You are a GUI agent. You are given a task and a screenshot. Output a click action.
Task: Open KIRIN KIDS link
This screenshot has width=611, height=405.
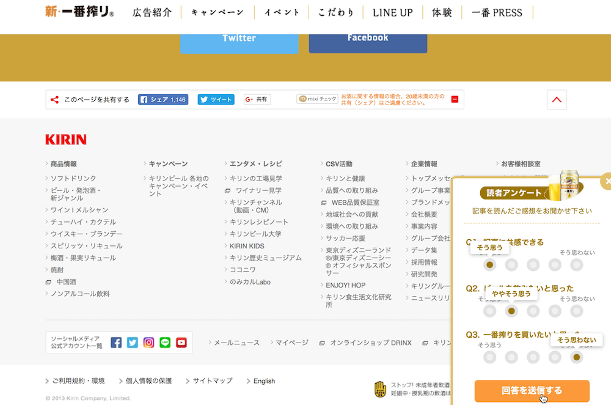[247, 246]
